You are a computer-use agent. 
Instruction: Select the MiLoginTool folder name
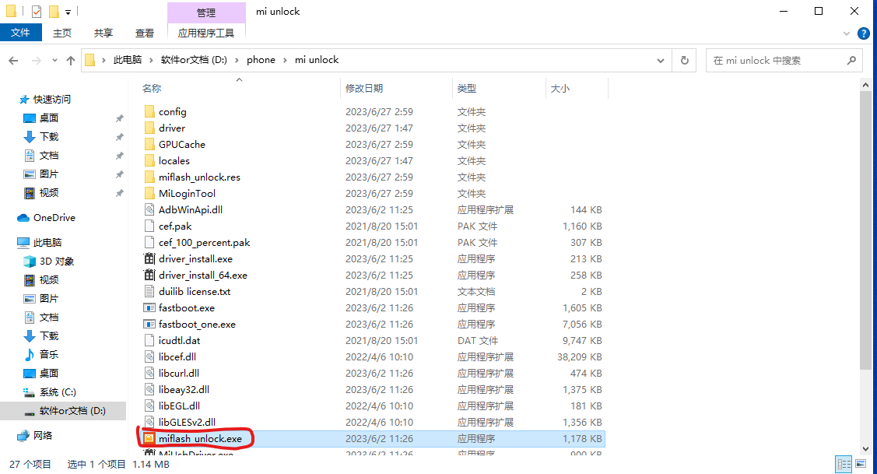click(187, 193)
